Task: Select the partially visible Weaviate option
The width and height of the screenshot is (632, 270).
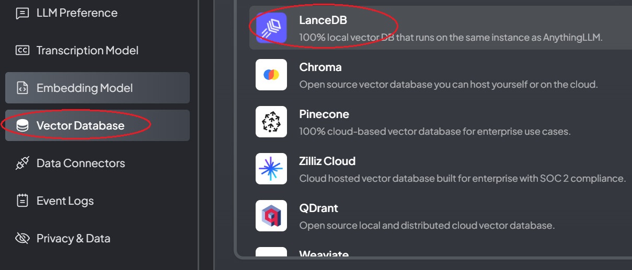Action: pos(324,255)
